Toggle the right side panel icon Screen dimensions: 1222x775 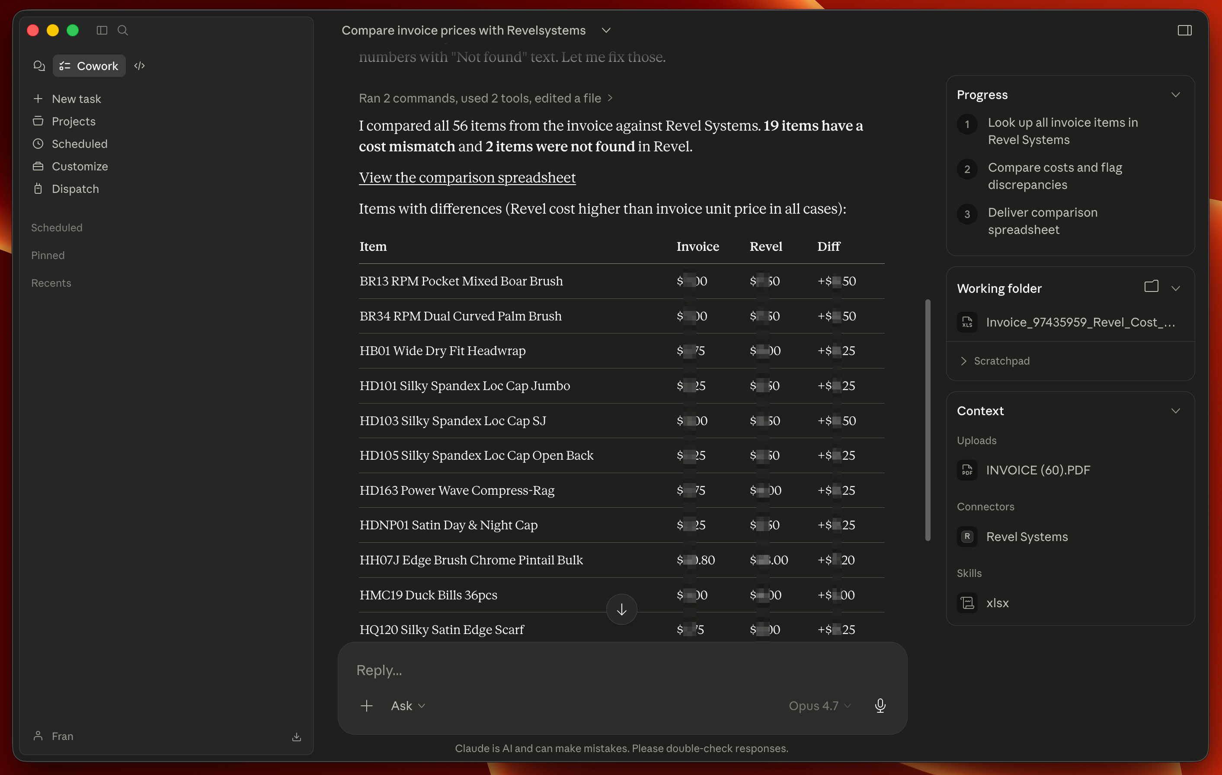[1184, 30]
